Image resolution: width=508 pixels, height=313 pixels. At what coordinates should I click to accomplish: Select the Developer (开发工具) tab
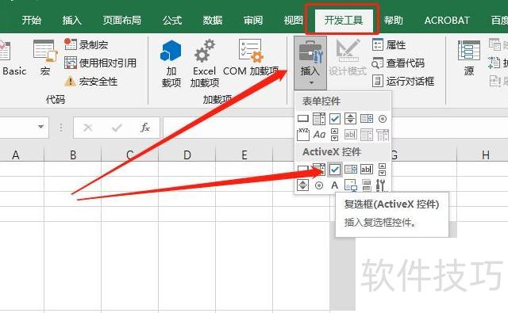click(344, 21)
